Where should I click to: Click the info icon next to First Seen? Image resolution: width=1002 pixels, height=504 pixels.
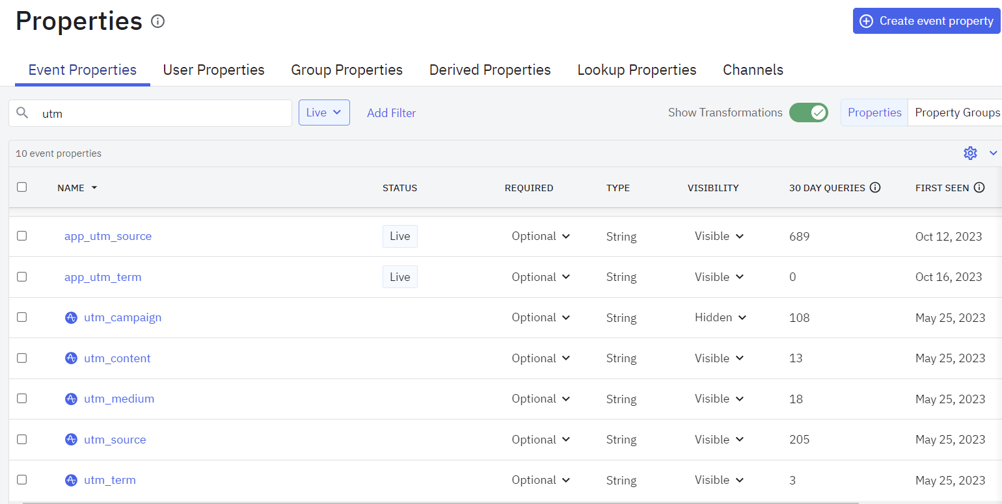[x=979, y=188]
